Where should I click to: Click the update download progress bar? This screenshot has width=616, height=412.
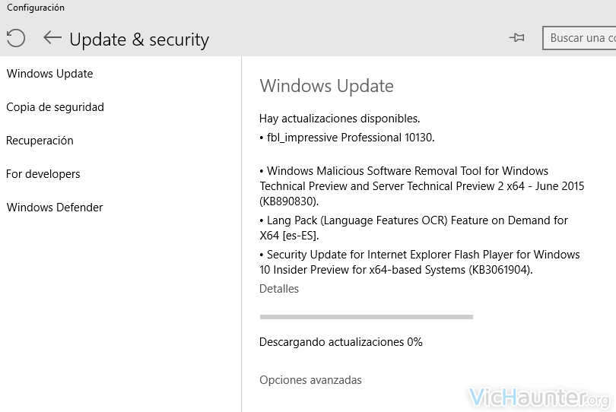click(366, 317)
